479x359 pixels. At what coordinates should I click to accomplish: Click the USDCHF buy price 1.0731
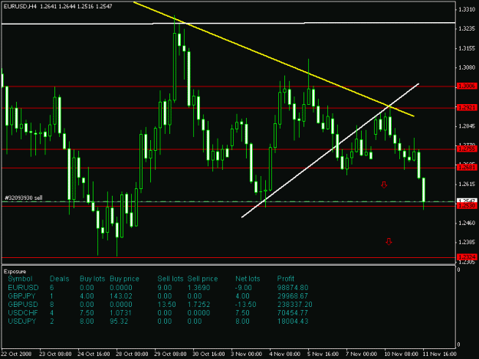tap(120, 313)
